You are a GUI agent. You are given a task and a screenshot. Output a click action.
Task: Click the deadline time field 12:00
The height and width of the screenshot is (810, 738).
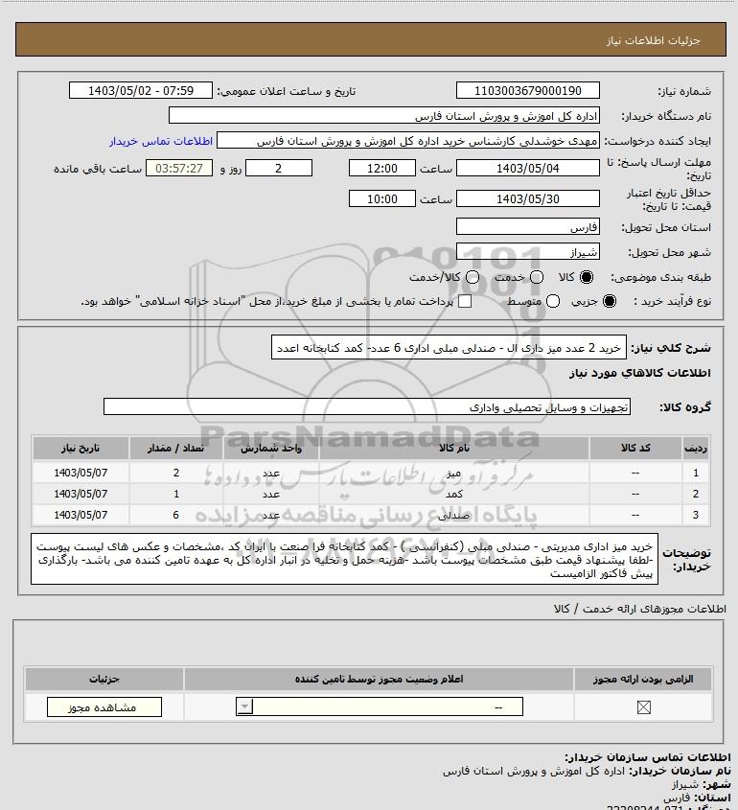(382, 168)
